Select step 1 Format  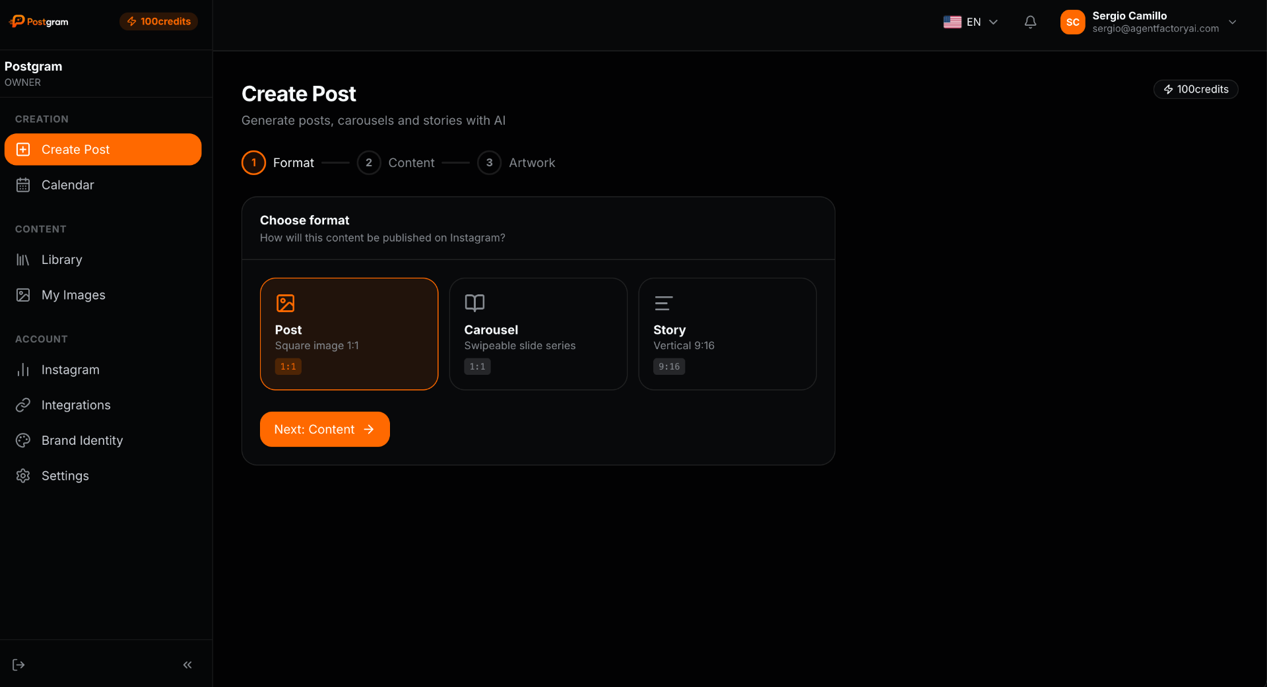[278, 163]
